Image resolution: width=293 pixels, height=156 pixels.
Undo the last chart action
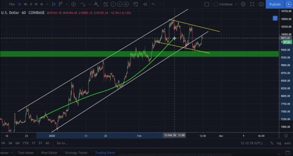click(x=153, y=4)
